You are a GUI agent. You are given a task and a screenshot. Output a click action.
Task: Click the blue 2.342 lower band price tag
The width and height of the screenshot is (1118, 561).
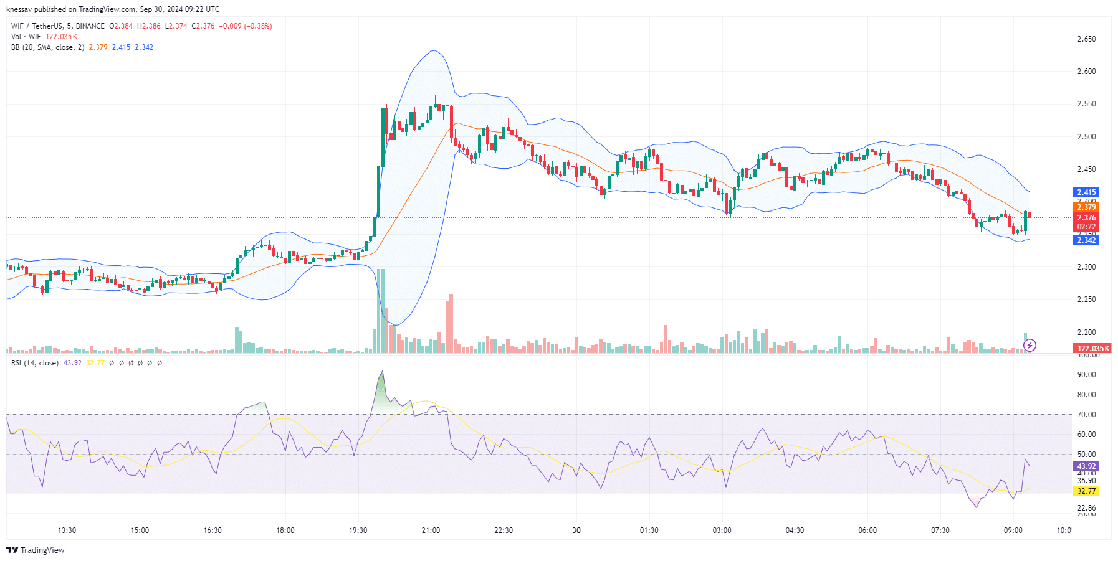coord(1086,240)
